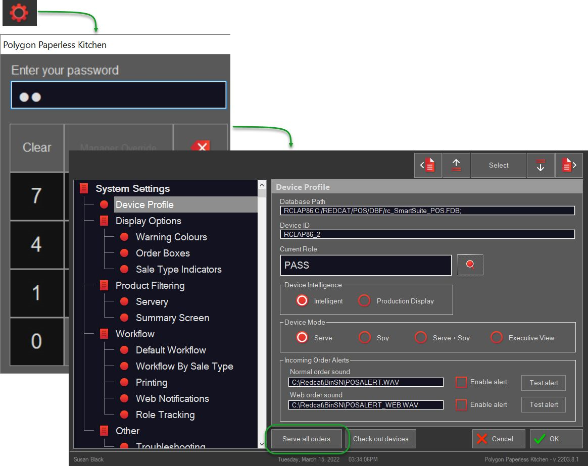Select Device Profile in settings tree
Image resolution: width=588 pixels, height=466 pixels.
185,204
